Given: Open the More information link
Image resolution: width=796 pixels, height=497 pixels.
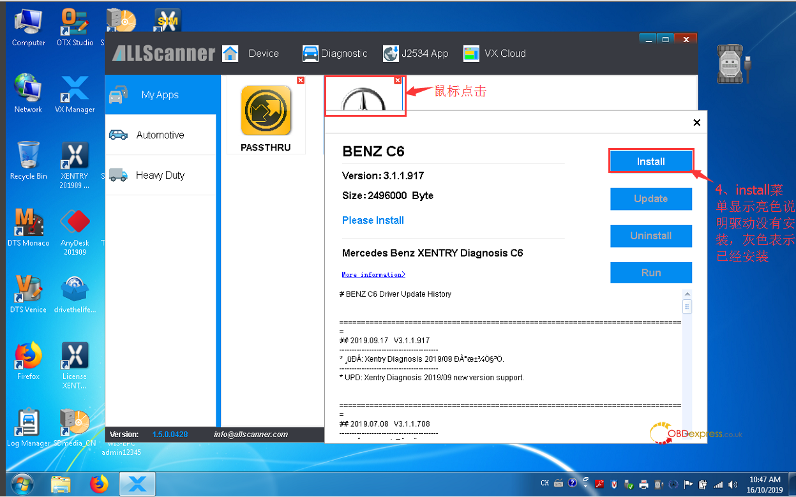Looking at the screenshot, I should (373, 275).
